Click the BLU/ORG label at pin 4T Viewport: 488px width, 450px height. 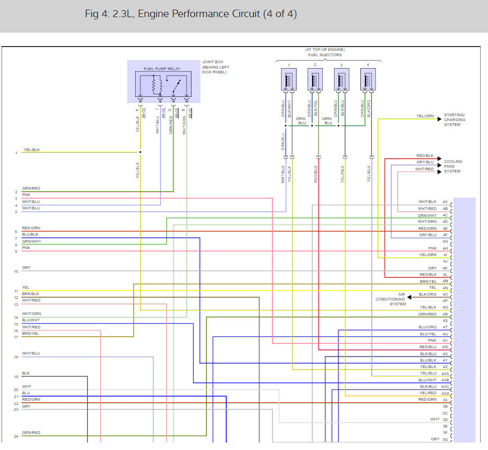[427, 327]
